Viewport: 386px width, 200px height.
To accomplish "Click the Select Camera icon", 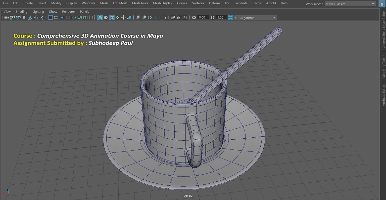I will pos(7,18).
